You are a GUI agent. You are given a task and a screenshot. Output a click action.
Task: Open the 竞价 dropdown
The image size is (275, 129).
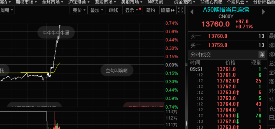click(x=79, y=10)
